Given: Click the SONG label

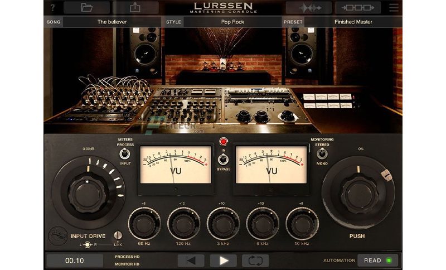Looking at the screenshot, I should (x=54, y=22).
